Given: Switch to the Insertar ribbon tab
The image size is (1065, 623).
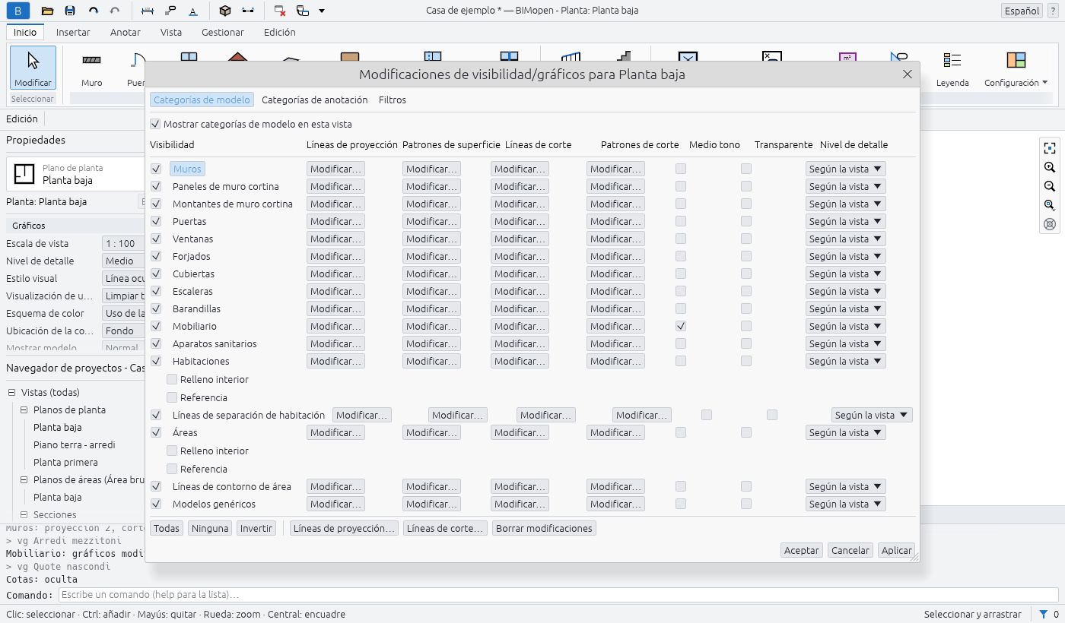Looking at the screenshot, I should click(73, 33).
